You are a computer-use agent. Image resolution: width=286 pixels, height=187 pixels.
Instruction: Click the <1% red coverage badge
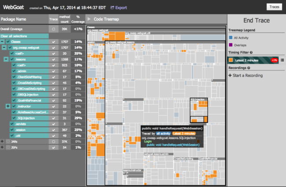pyautogui.click(x=274, y=60)
